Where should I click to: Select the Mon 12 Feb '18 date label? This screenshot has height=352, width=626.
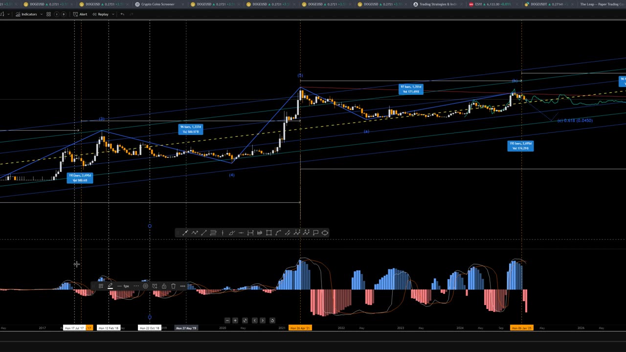109,328
